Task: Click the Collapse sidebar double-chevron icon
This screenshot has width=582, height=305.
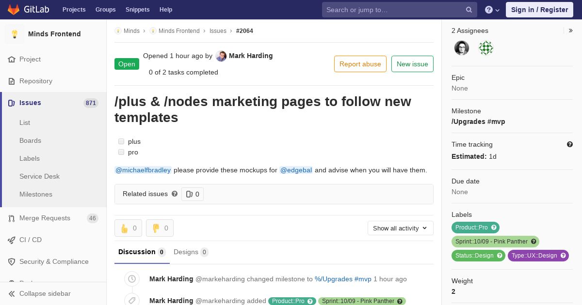Action: [12, 294]
